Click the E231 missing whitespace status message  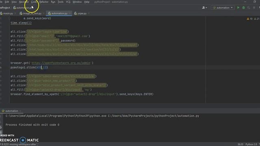tap(19, 144)
